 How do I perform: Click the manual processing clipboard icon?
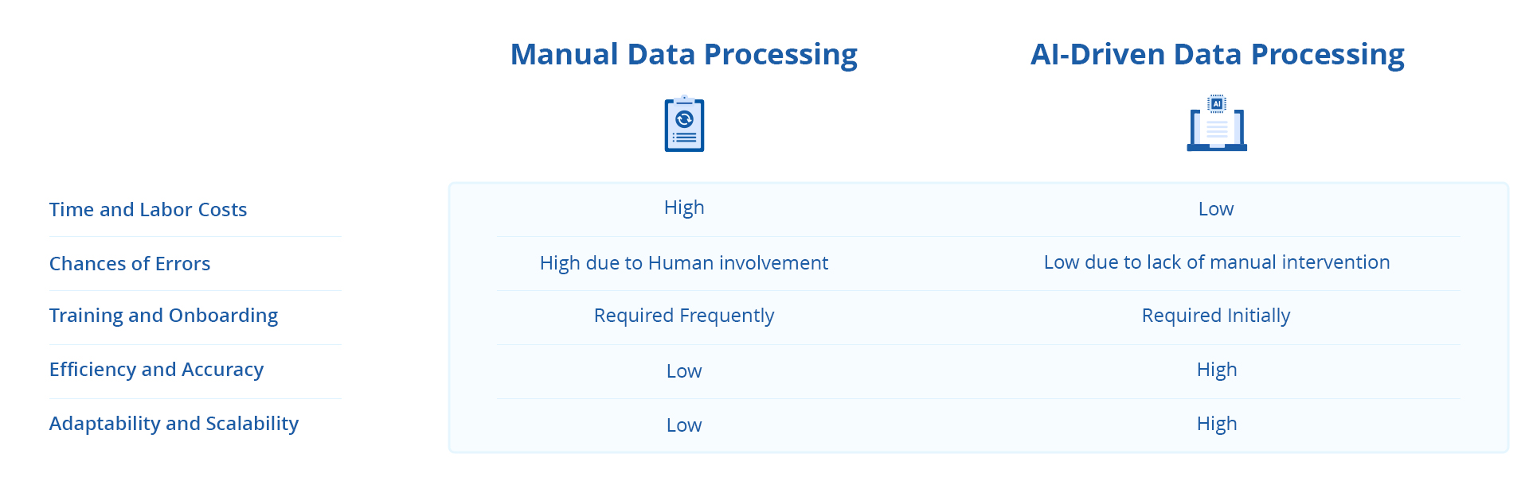(684, 124)
